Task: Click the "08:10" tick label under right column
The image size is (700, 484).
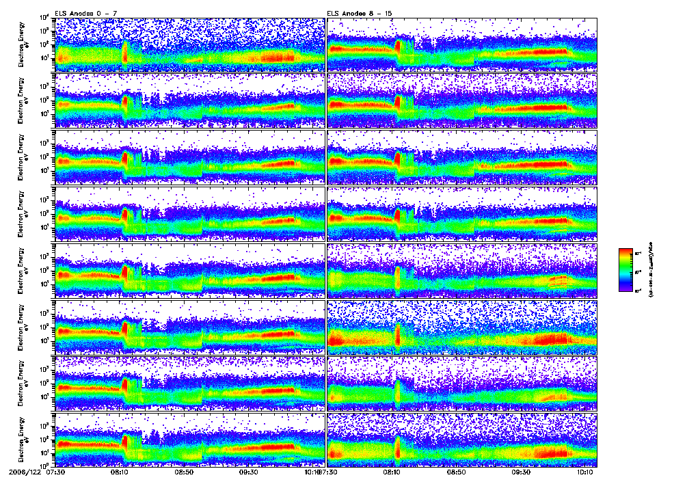Action: click(x=392, y=472)
